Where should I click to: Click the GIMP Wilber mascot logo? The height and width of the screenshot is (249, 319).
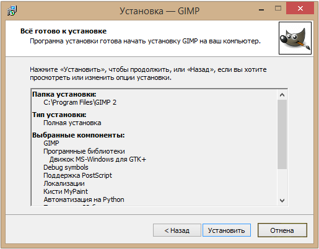295,38
